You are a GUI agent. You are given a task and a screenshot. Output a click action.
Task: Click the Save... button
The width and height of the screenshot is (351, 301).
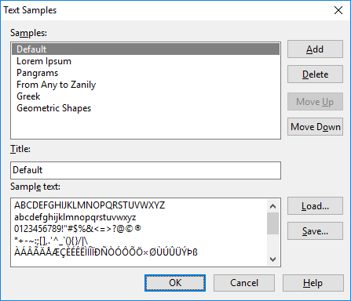pyautogui.click(x=315, y=231)
